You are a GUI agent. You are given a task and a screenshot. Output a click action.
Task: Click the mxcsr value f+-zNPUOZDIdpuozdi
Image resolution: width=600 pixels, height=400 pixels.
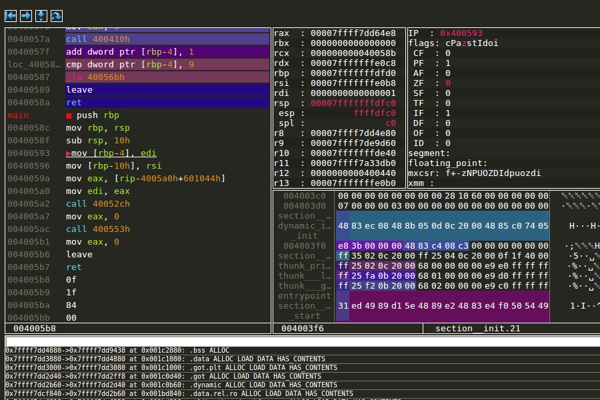pos(493,173)
